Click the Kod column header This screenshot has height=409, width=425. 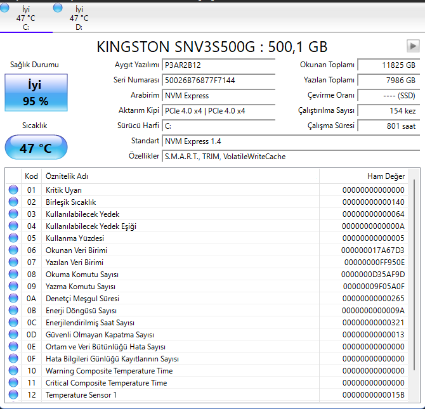tap(32, 176)
